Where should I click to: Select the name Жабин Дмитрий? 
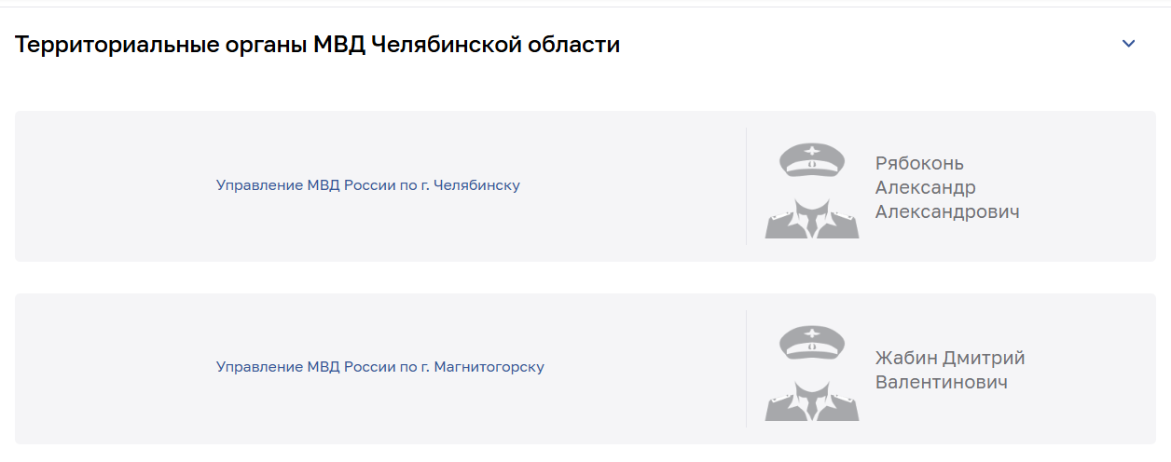point(949,359)
